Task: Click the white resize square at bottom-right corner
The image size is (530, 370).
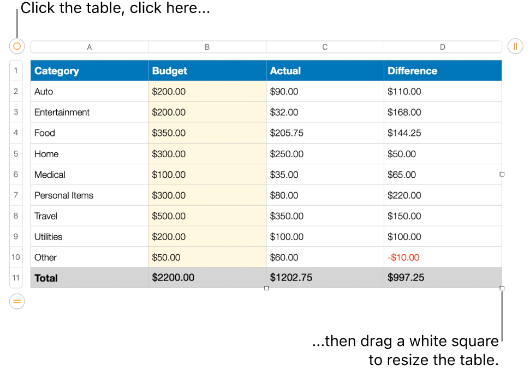Action: 501,288
